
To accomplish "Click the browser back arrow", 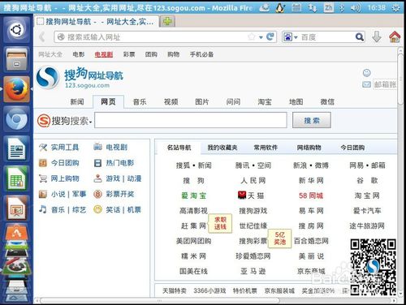I will pyautogui.click(x=42, y=37).
